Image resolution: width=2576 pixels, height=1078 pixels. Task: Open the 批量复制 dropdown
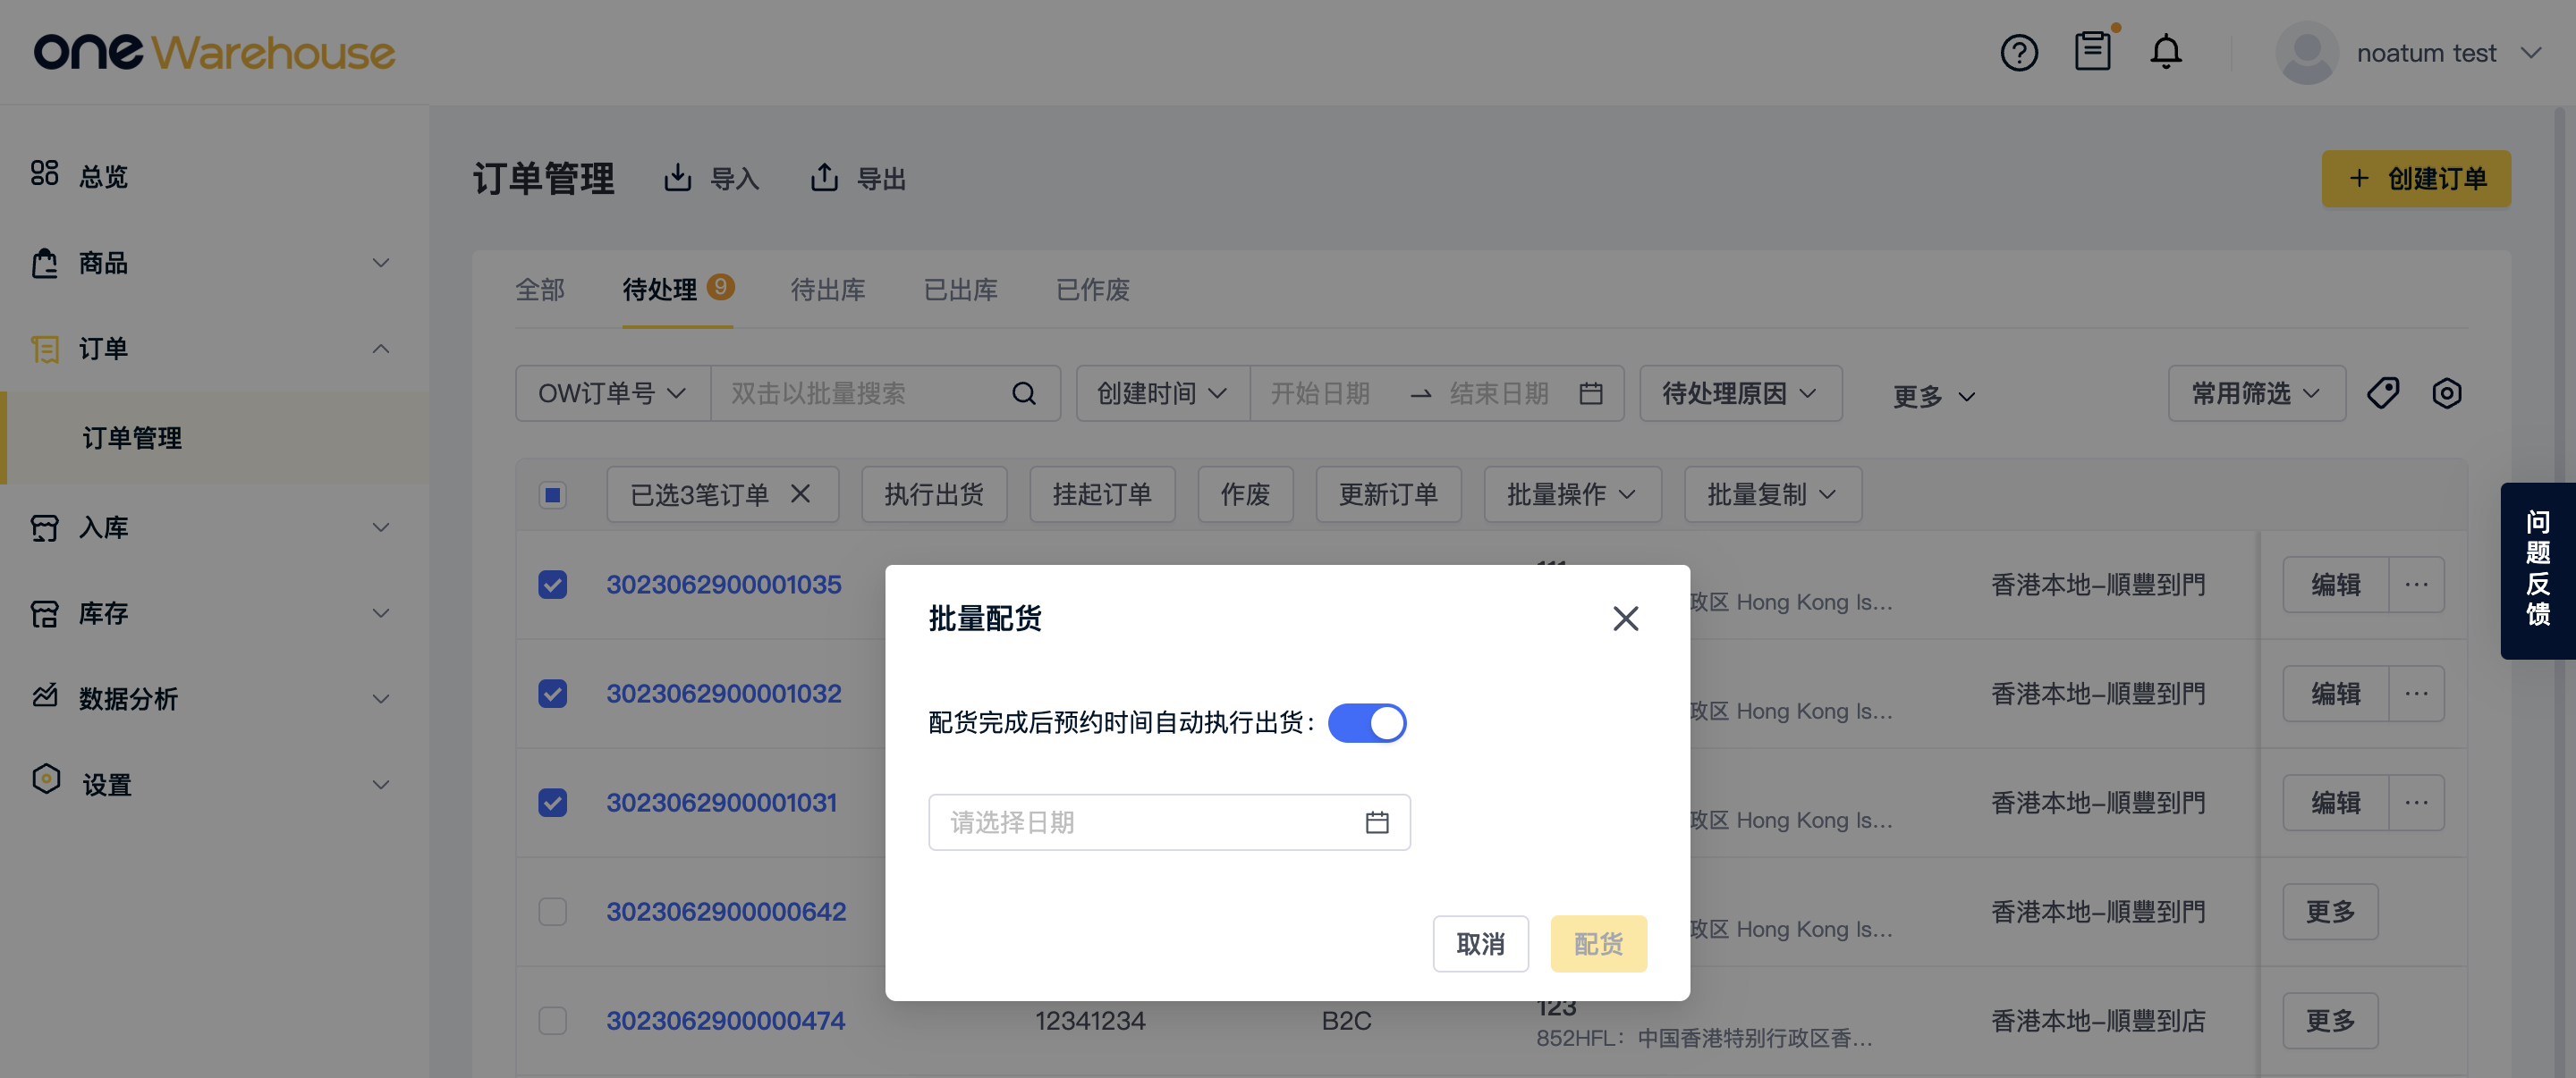point(1772,494)
